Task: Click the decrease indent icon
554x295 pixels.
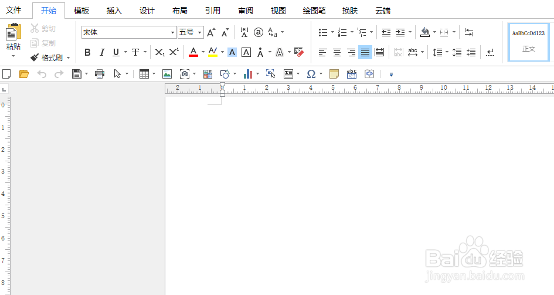Action: 386,32
